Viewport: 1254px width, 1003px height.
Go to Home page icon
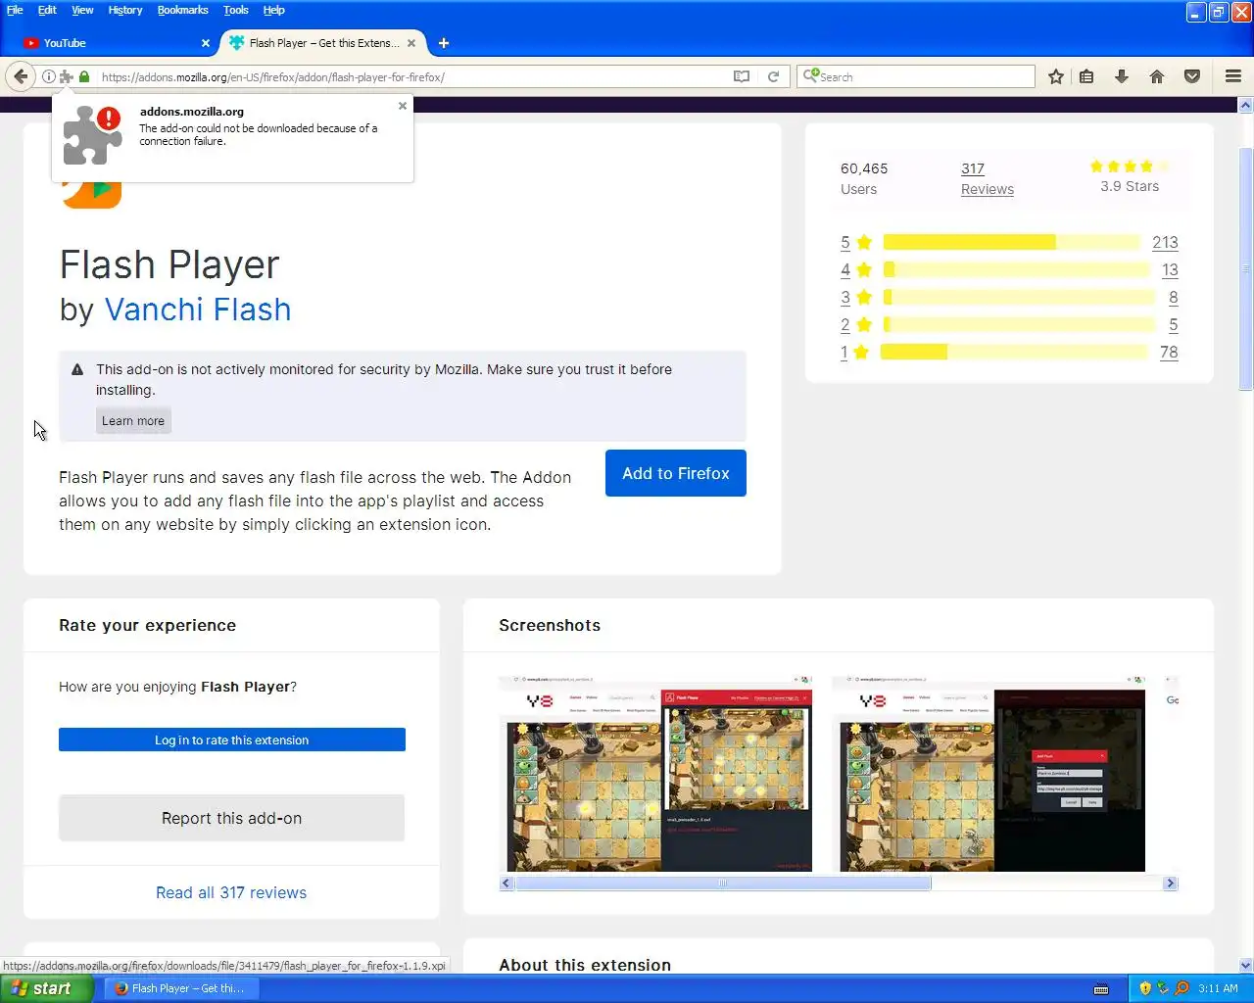click(1157, 76)
